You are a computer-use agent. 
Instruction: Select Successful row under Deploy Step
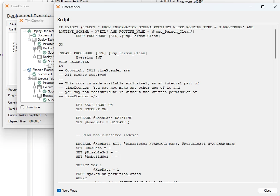pos(45,35)
